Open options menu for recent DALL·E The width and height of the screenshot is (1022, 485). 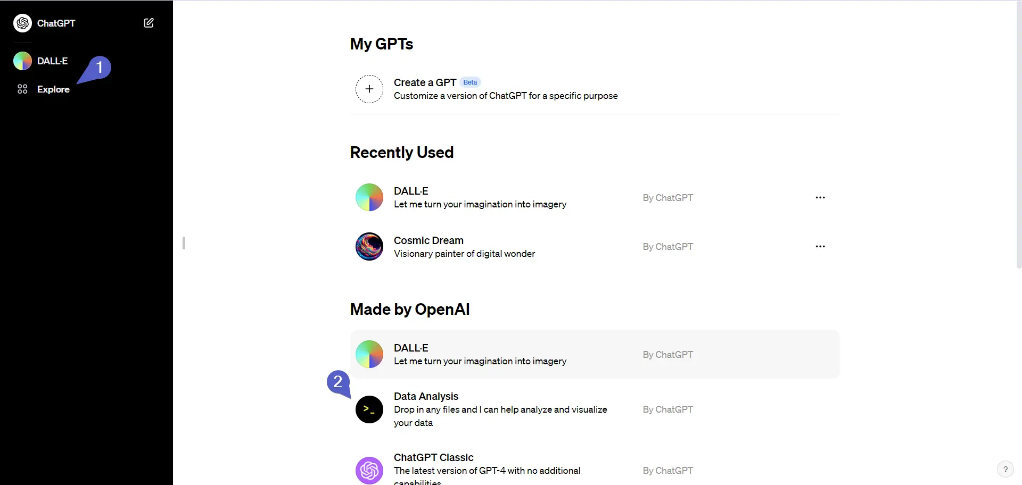click(820, 197)
